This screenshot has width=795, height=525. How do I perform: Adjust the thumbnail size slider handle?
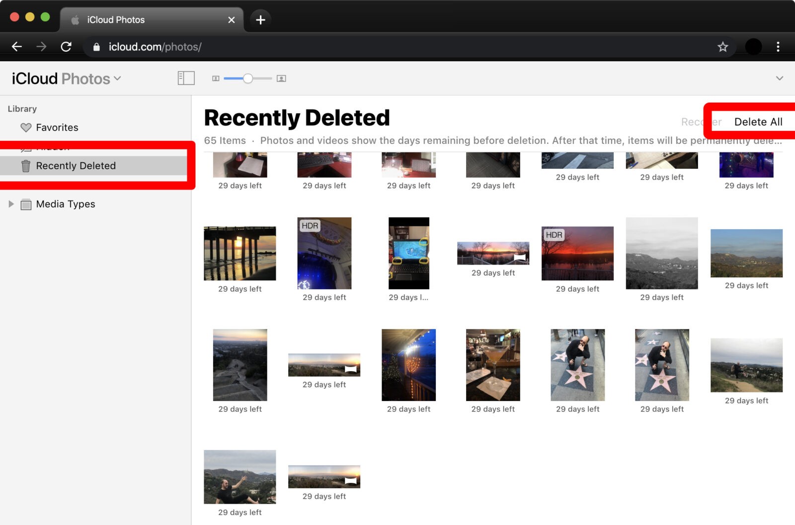click(248, 78)
